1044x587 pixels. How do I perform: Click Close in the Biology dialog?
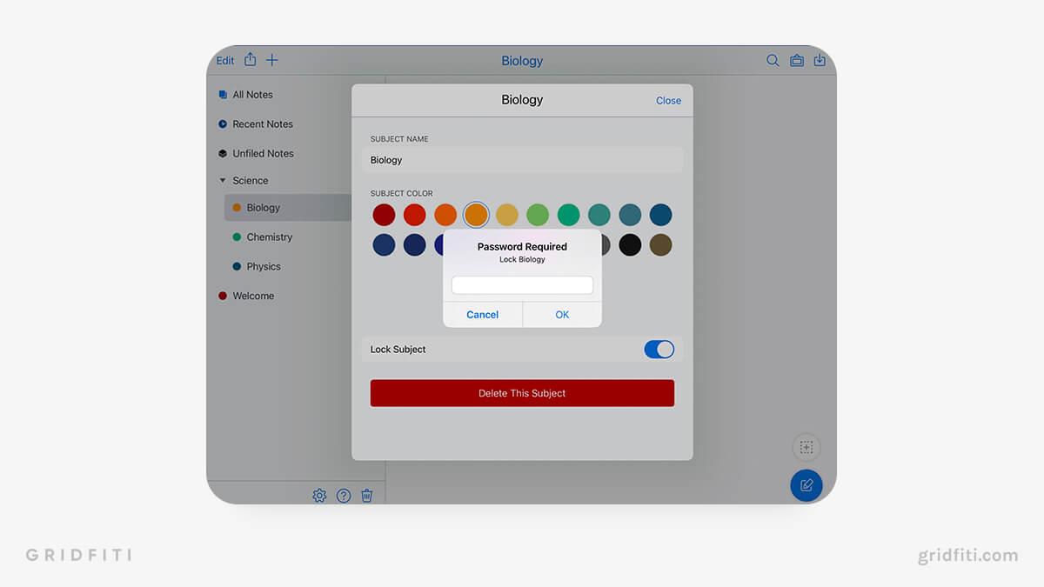click(668, 100)
